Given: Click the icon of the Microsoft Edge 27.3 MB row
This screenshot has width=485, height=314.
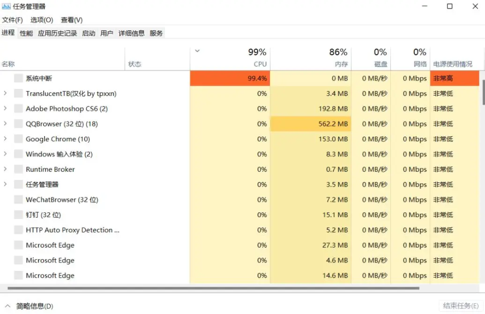Looking at the screenshot, I should click(18, 245).
